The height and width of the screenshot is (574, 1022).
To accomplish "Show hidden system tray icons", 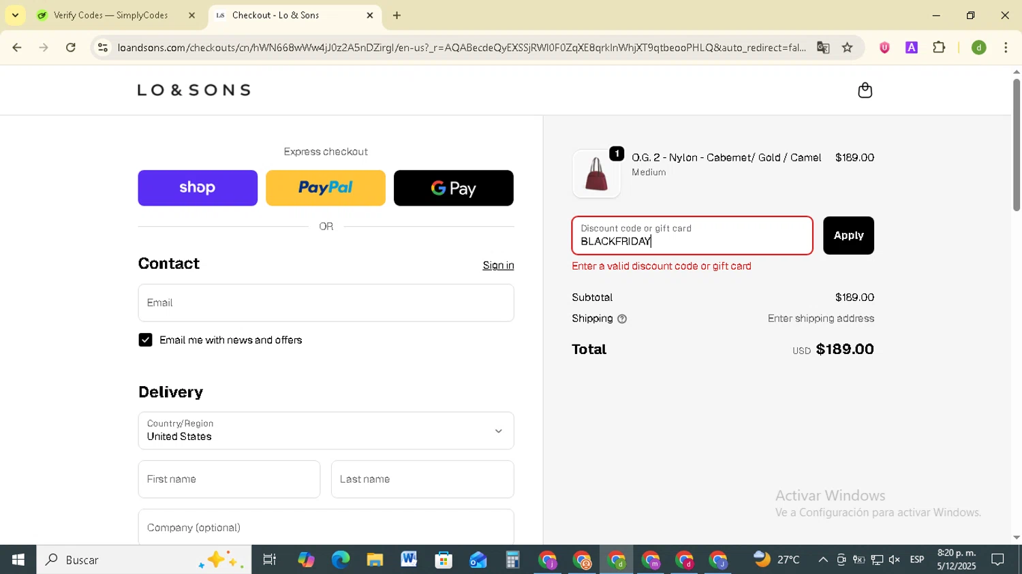I will pos(823,560).
